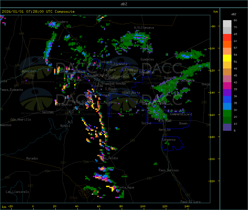Click the G_ALVEAR label
This screenshot has width=248, height=210.
tap(165, 121)
